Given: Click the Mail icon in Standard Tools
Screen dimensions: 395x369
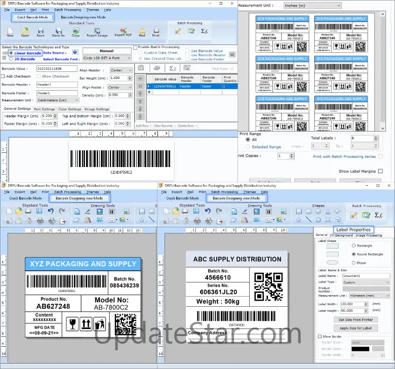Looking at the screenshot, I should [142, 32].
